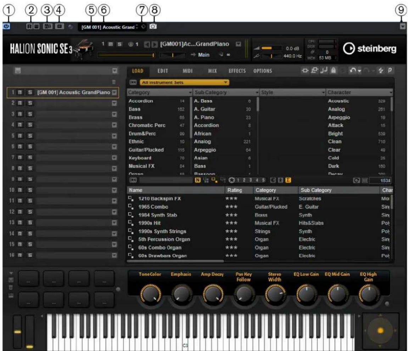408x351 pixels.
Task: Click the Main output selector
Action: [x=204, y=55]
